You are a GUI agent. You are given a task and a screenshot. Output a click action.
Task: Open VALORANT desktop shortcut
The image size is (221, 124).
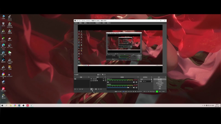10,75
